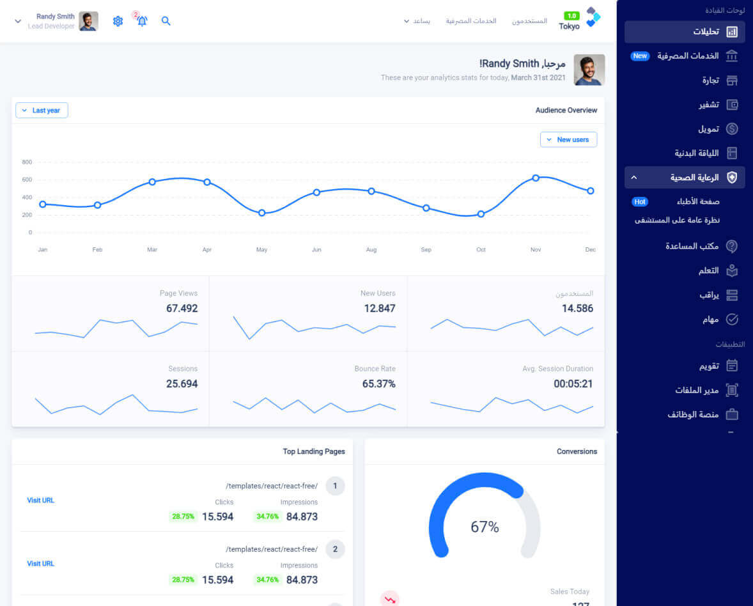Select المستخدمون in the top navigation
The width and height of the screenshot is (753, 606).
click(529, 21)
